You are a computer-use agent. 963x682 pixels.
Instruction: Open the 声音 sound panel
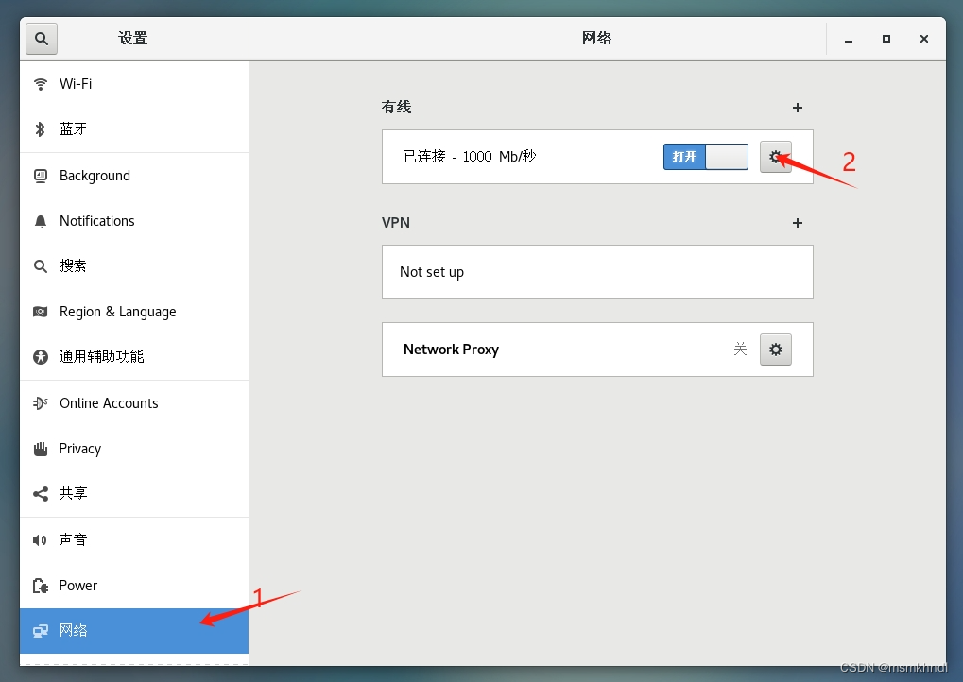pos(134,540)
